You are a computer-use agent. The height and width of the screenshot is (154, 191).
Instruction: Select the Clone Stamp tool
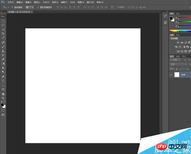pyautogui.click(x=3, y=51)
